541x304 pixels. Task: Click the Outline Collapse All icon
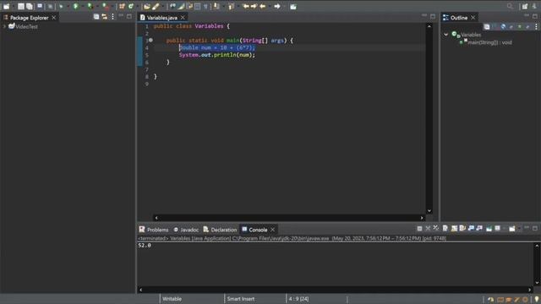point(487,26)
